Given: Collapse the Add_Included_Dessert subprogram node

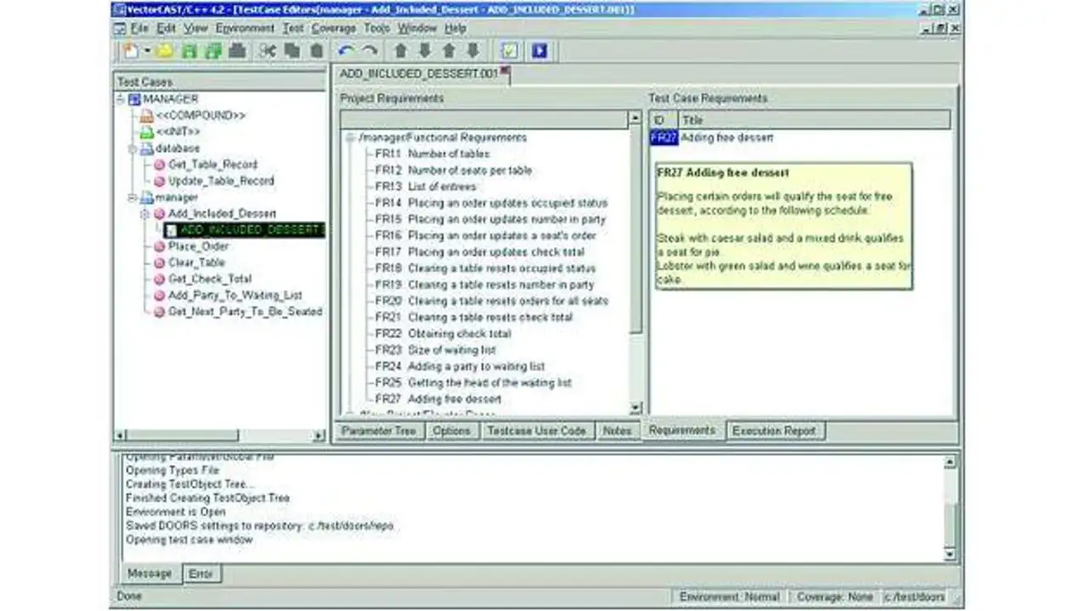Looking at the screenshot, I should [x=144, y=214].
